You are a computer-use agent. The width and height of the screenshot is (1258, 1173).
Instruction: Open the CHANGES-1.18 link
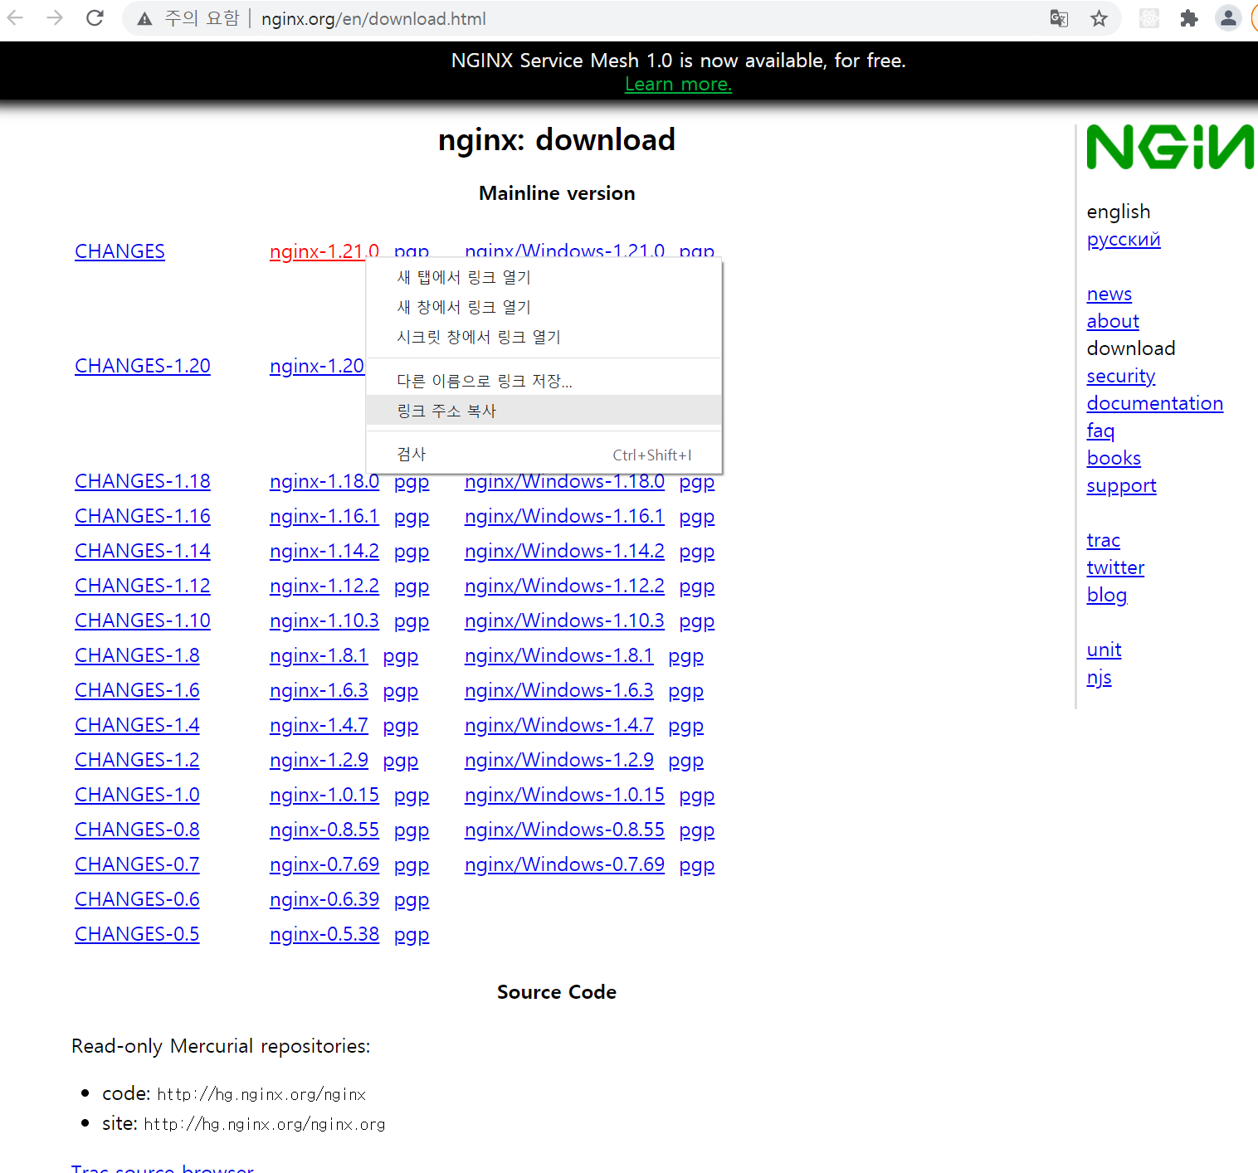pyautogui.click(x=143, y=481)
